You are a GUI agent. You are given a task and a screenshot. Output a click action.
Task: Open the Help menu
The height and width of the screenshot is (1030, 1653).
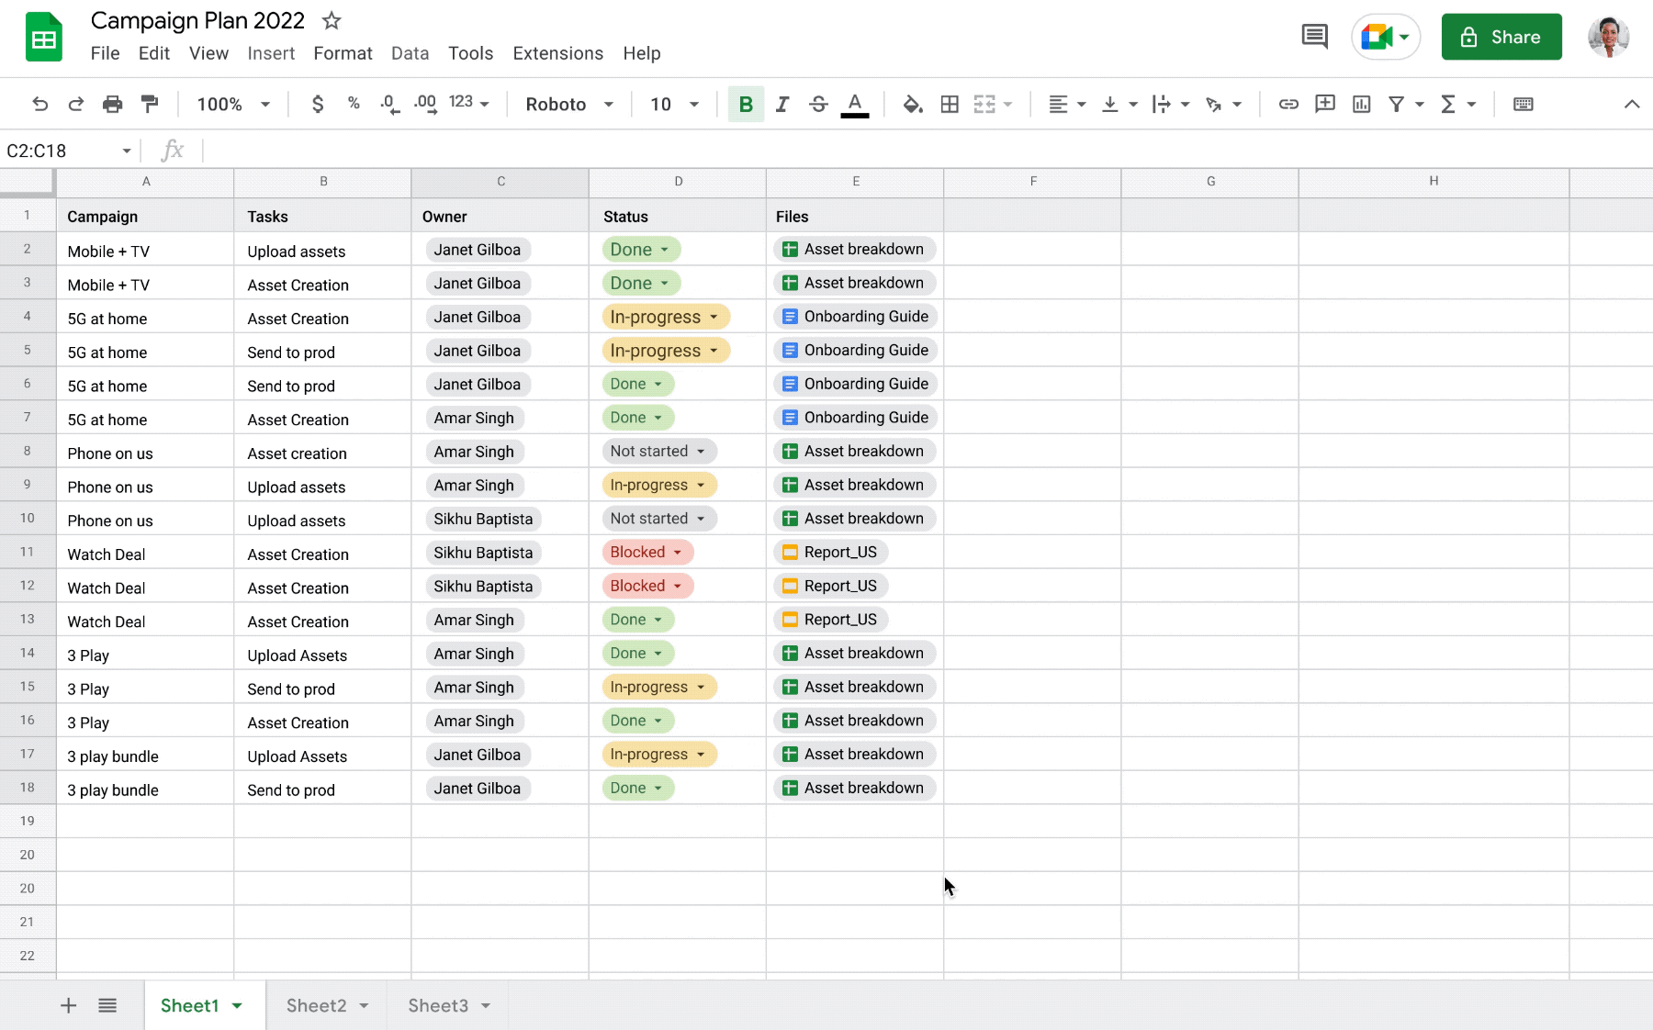click(x=642, y=53)
